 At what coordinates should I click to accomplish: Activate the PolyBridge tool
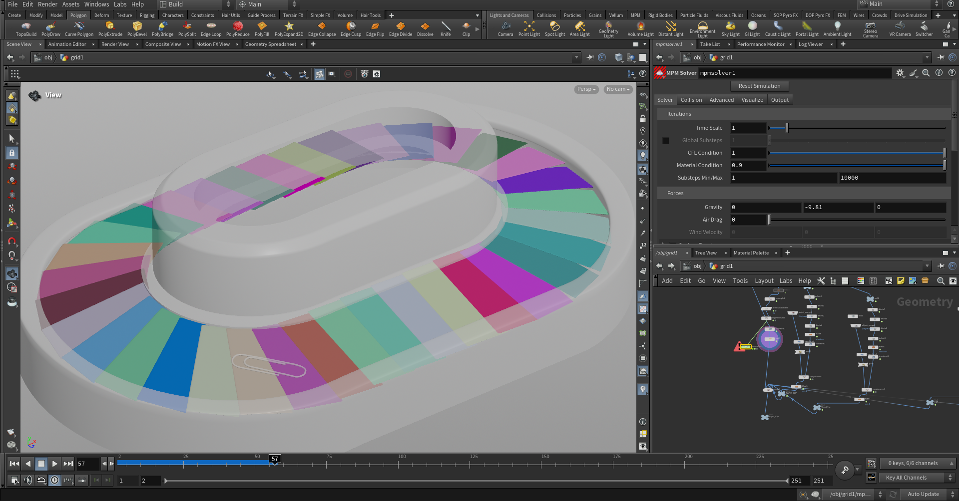[162, 29]
